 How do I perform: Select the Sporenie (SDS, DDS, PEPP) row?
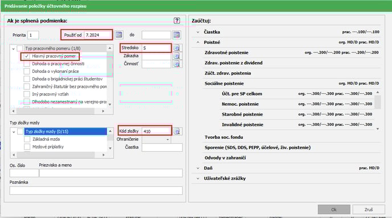pos(291,147)
